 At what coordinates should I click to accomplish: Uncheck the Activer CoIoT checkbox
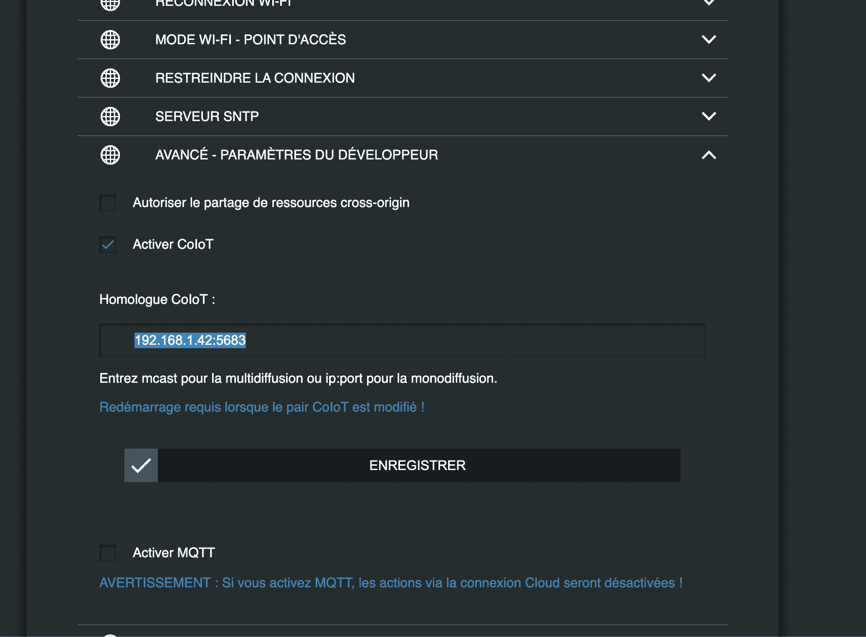[108, 245]
